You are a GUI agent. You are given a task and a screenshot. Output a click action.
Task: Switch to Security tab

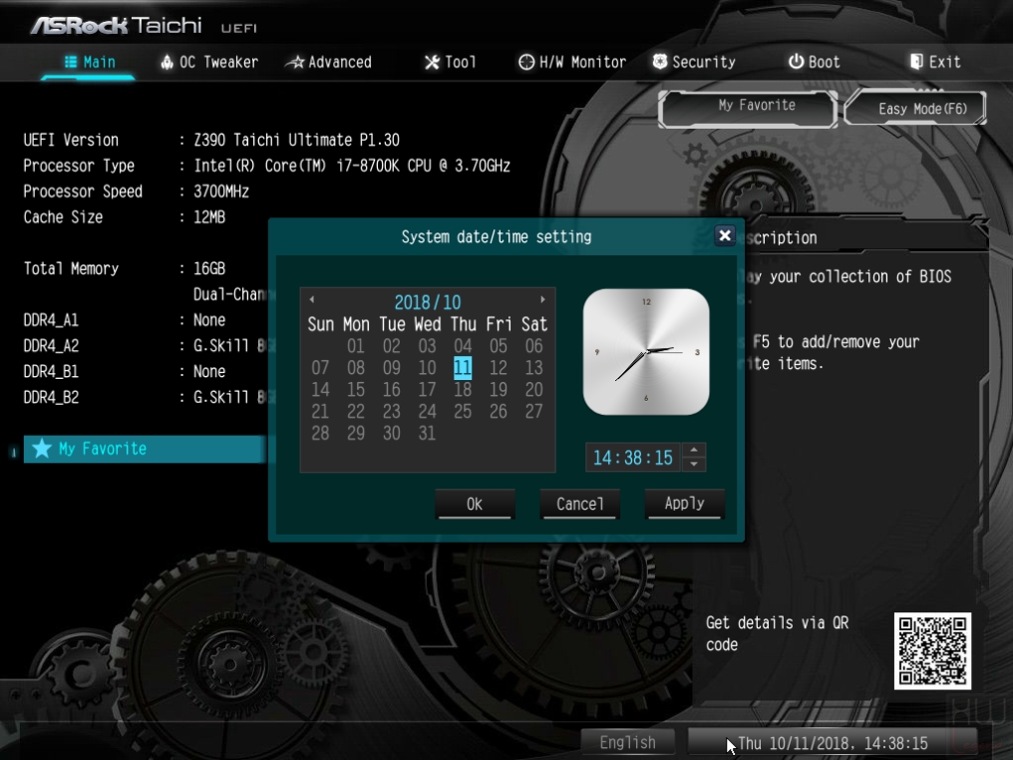[694, 62]
